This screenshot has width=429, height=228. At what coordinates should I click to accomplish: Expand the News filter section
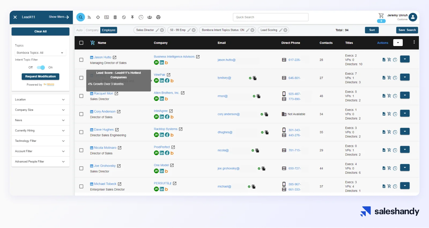pyautogui.click(x=40, y=120)
